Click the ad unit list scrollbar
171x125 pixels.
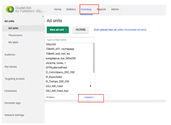click(94, 58)
